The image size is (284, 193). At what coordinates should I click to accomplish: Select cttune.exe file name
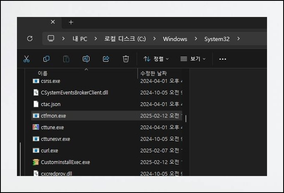pyautogui.click(x=52, y=128)
